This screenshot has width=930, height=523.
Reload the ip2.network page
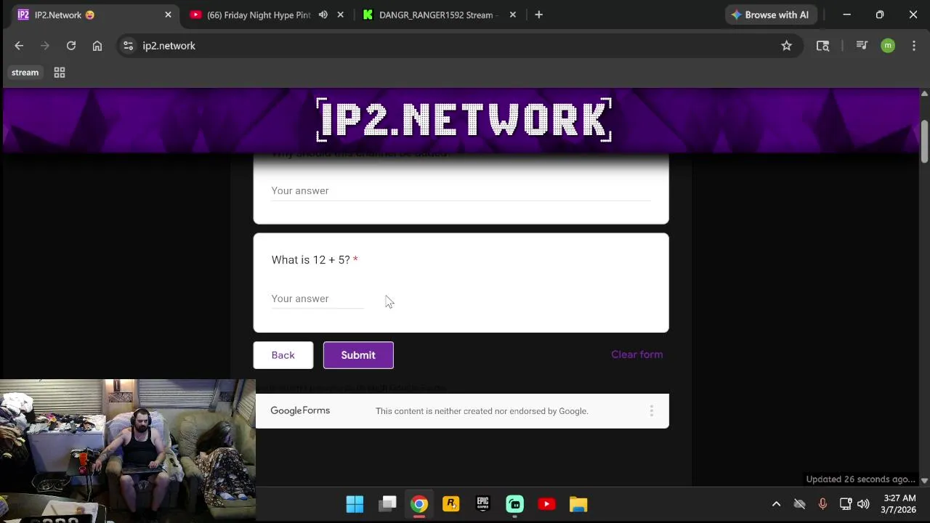click(71, 46)
